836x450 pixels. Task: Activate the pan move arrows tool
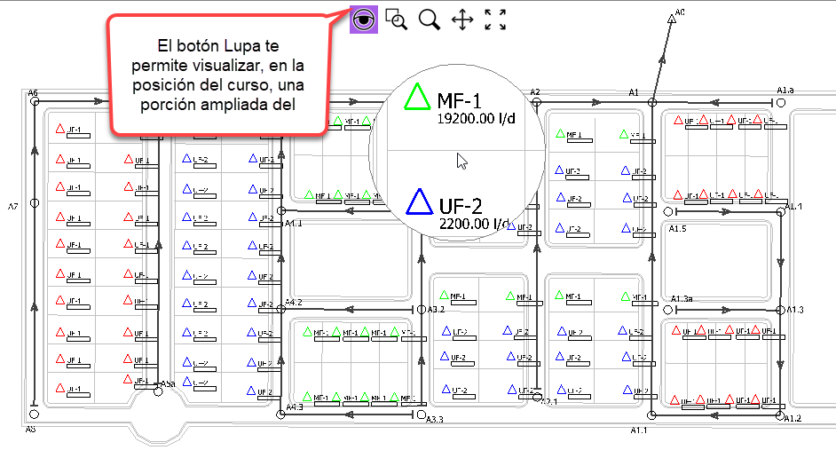(x=462, y=20)
